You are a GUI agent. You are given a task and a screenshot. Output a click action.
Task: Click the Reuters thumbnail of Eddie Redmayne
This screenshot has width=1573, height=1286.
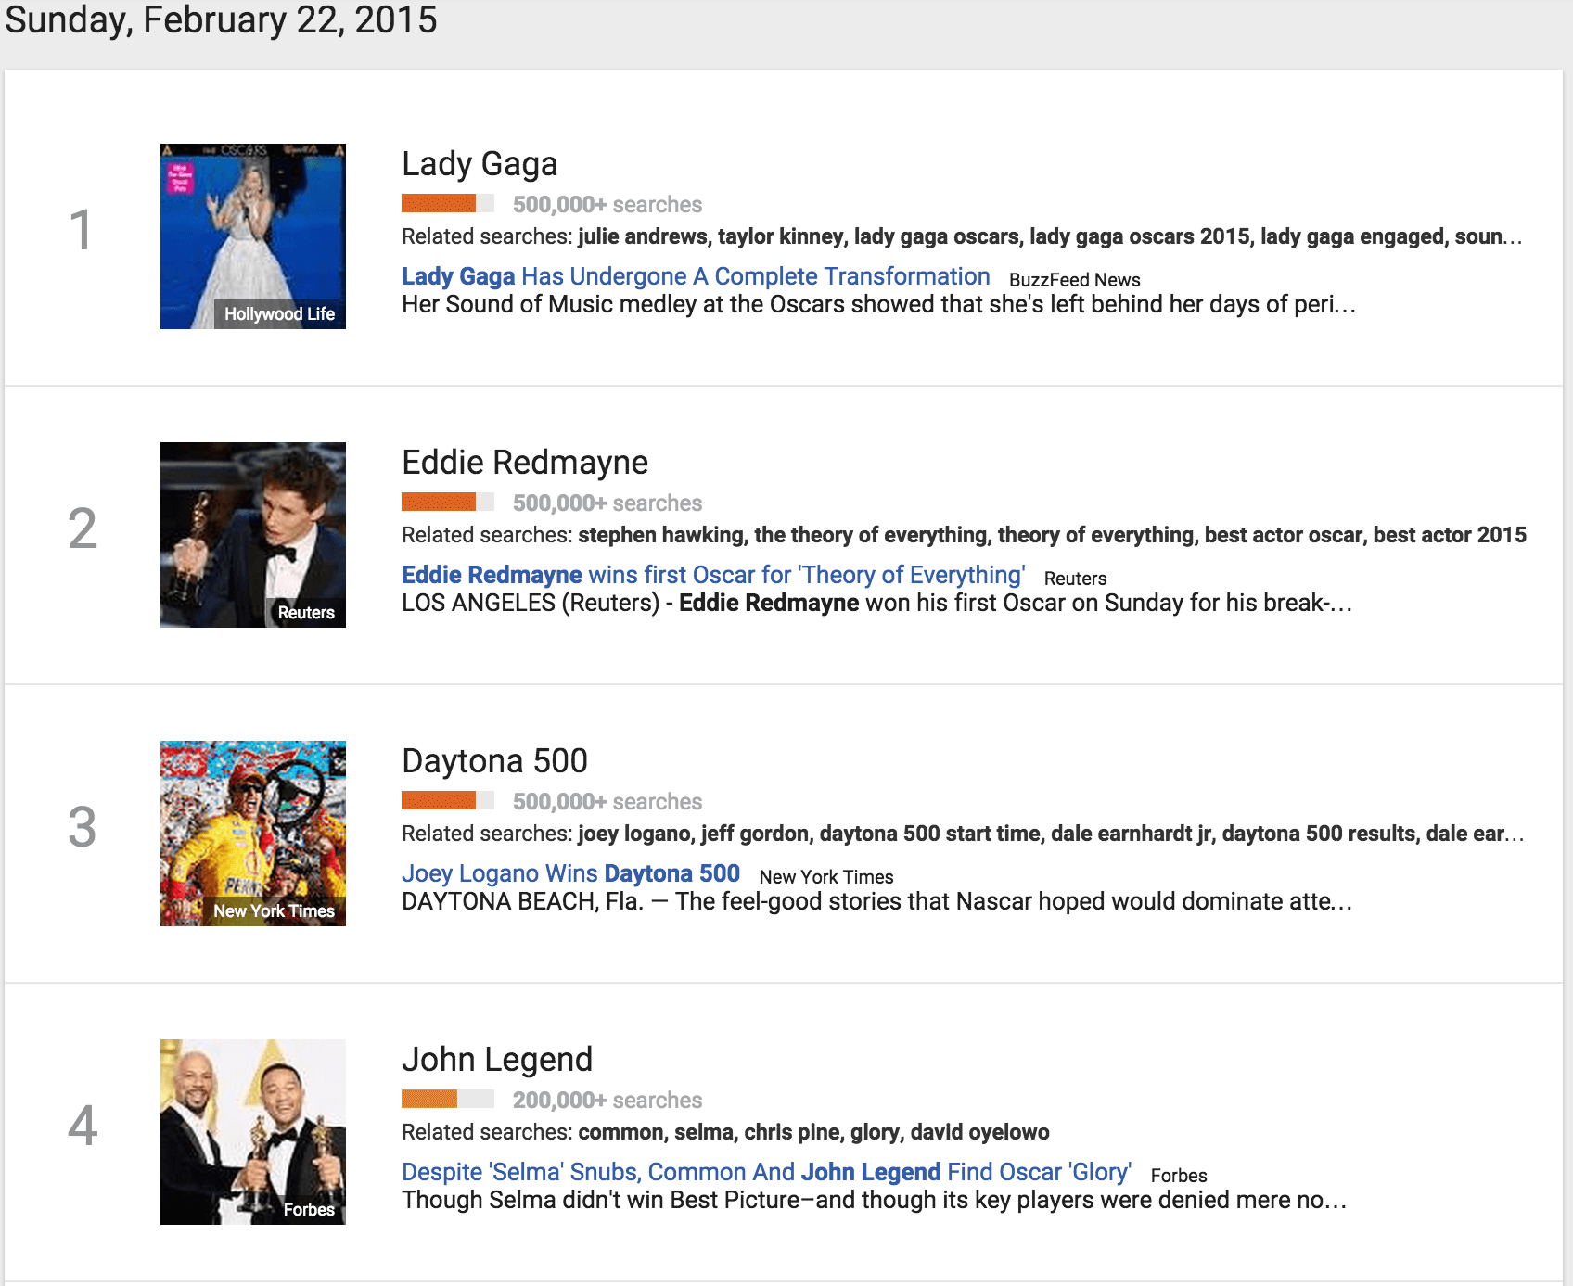(252, 533)
